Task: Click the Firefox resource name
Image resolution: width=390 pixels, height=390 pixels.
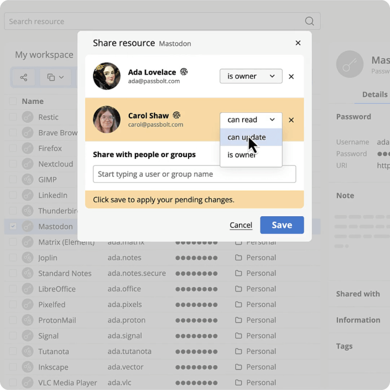Action: (x=50, y=148)
